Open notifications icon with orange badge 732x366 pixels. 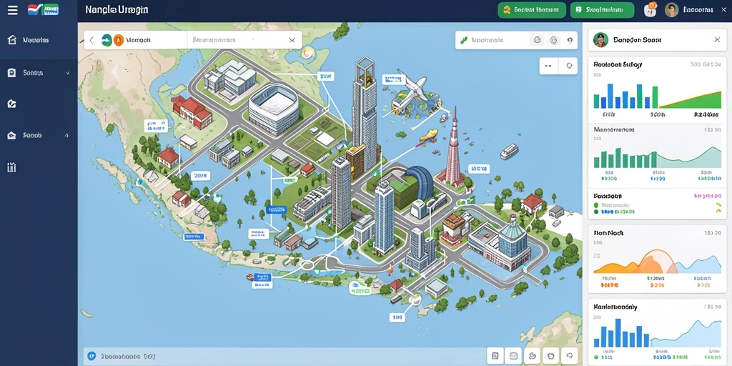[651, 9]
